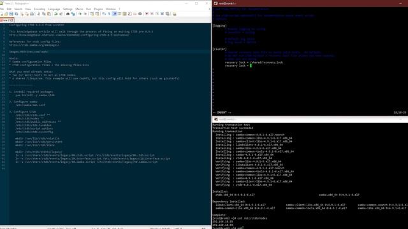Save the current recorded macro icon
This screenshot has height=229, width=408.
167,14
